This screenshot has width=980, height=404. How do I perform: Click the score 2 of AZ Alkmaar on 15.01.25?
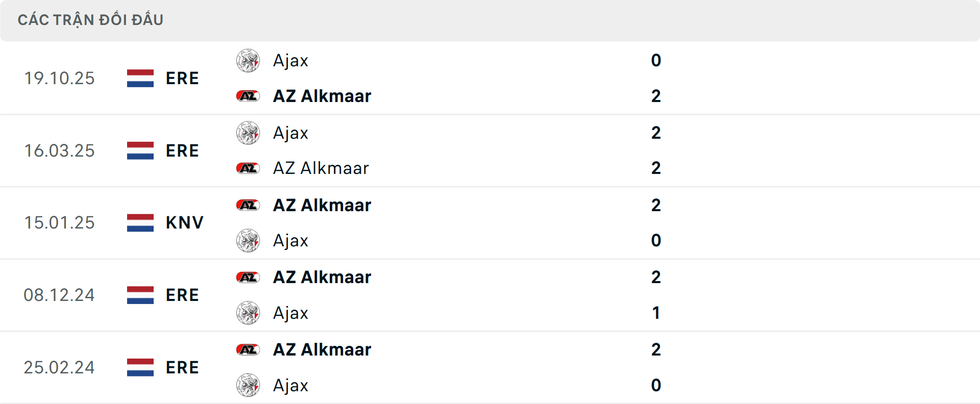657,205
